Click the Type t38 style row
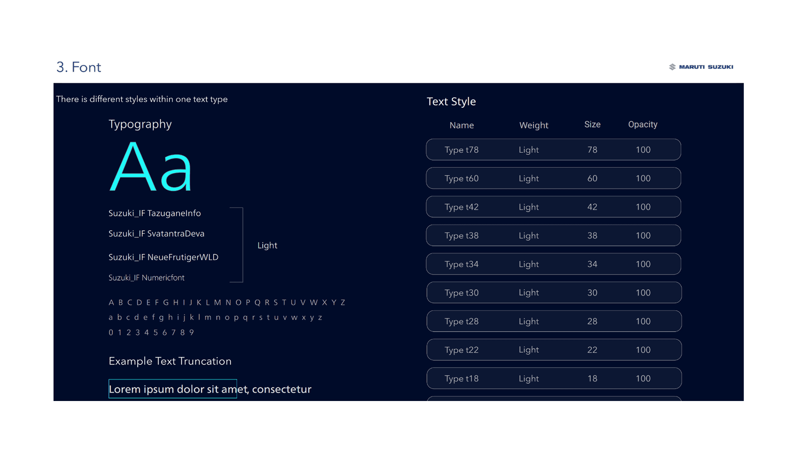 (553, 235)
